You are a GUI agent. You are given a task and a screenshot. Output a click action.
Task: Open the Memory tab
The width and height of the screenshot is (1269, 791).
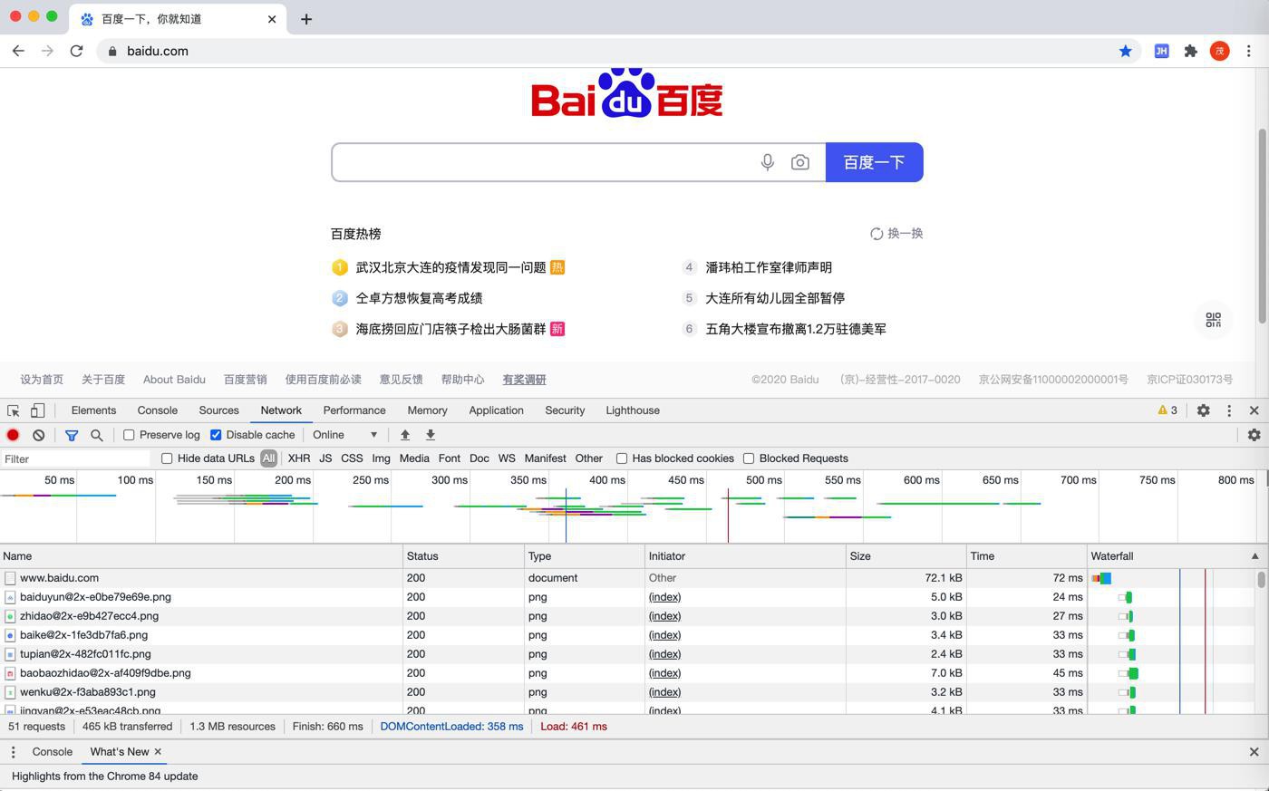(427, 410)
